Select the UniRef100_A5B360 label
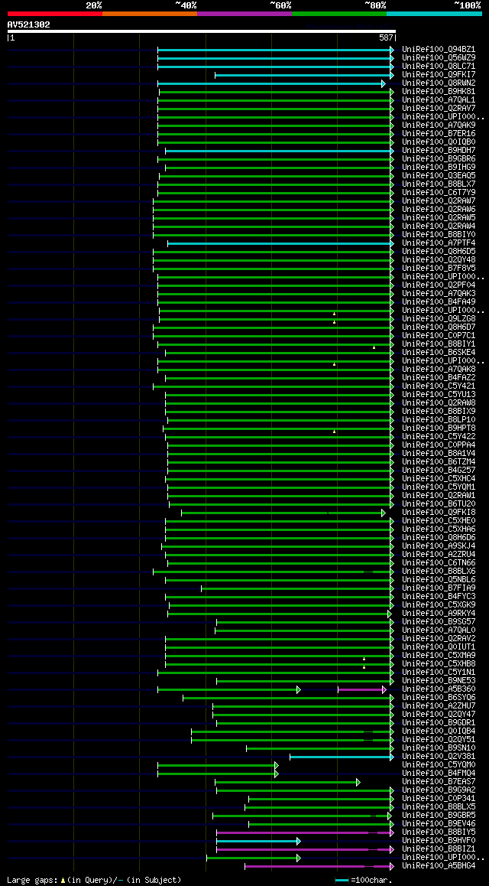This screenshot has width=489, height=886. pyautogui.click(x=439, y=689)
